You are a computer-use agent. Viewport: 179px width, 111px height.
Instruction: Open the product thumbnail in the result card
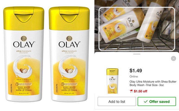112,81
